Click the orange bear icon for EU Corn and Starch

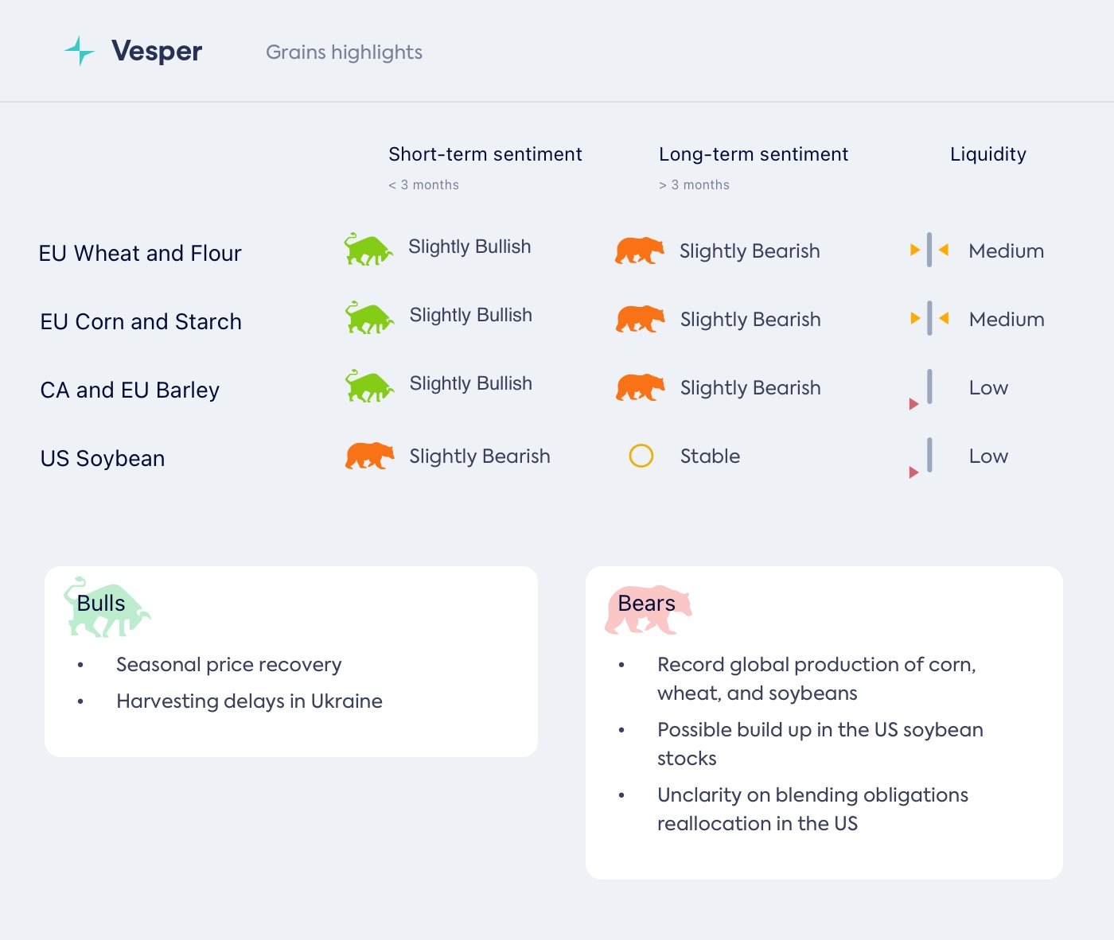click(640, 320)
